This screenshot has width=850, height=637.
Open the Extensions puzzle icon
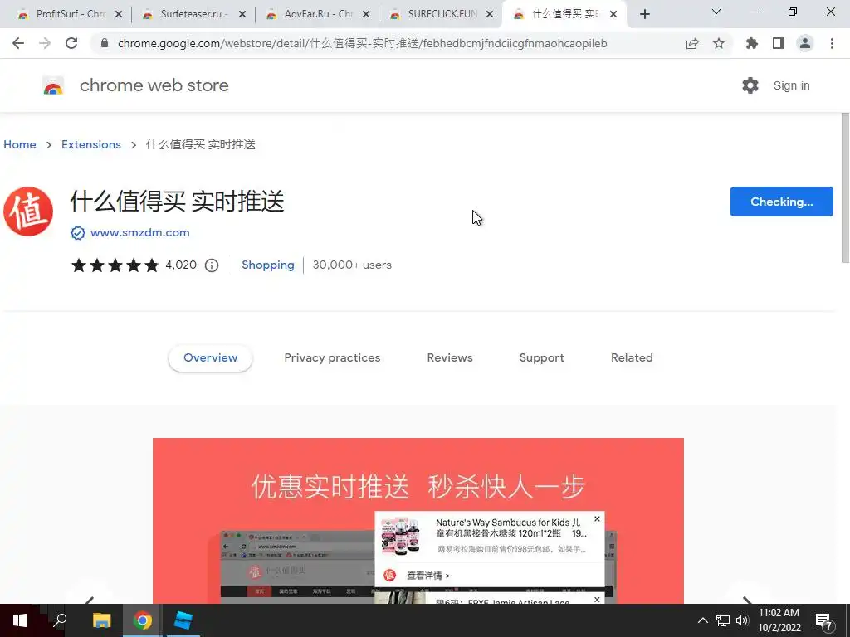[752, 43]
